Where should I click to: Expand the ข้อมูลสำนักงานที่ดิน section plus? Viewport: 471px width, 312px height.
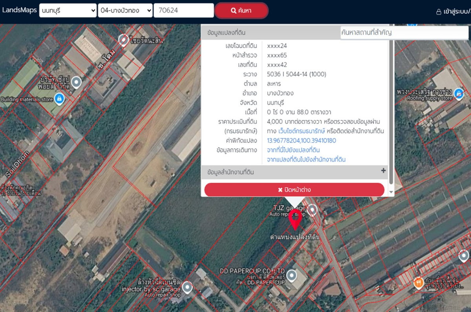click(383, 171)
